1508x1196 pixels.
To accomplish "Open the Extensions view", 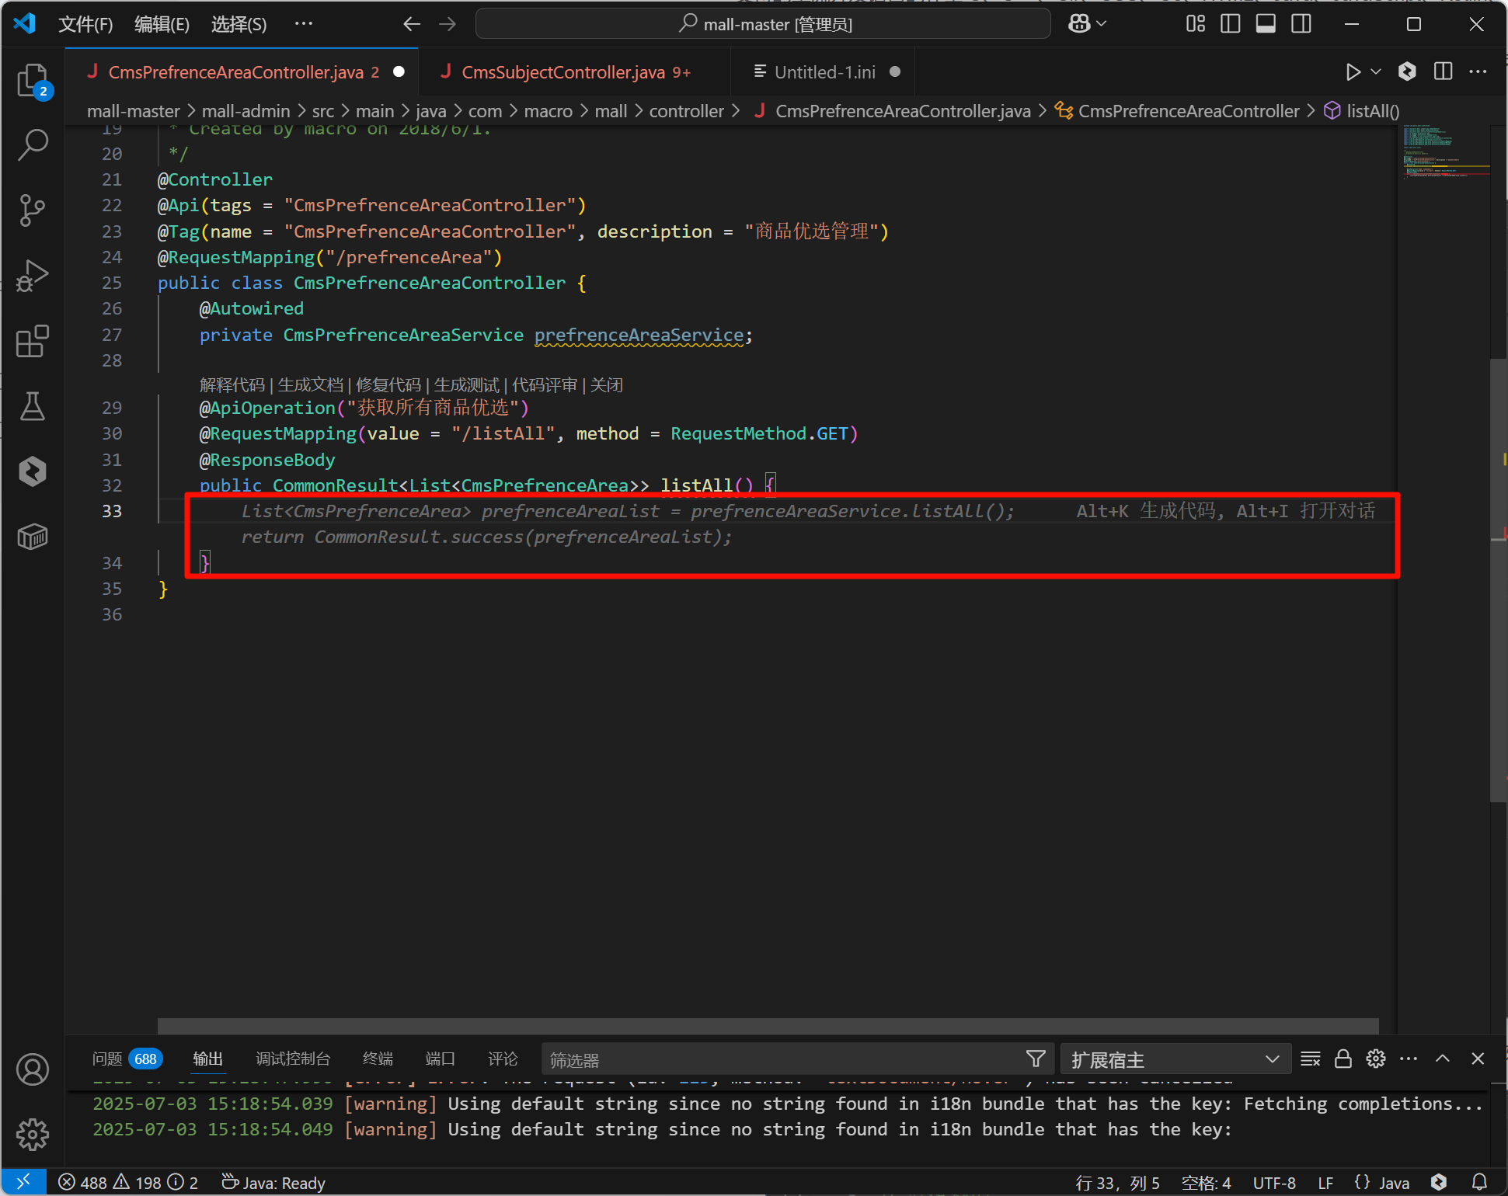I will [33, 341].
